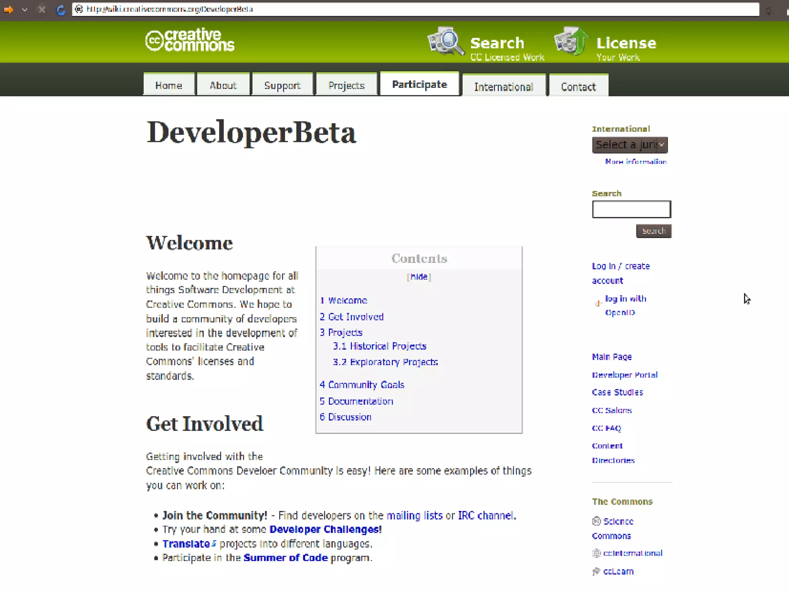789x593 pixels.
Task: Open the browser history dropdown arrow
Action: tap(25, 9)
